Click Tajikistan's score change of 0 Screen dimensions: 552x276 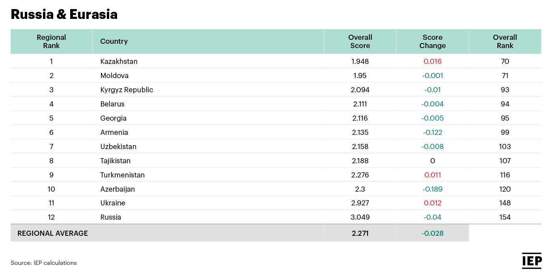[433, 161]
